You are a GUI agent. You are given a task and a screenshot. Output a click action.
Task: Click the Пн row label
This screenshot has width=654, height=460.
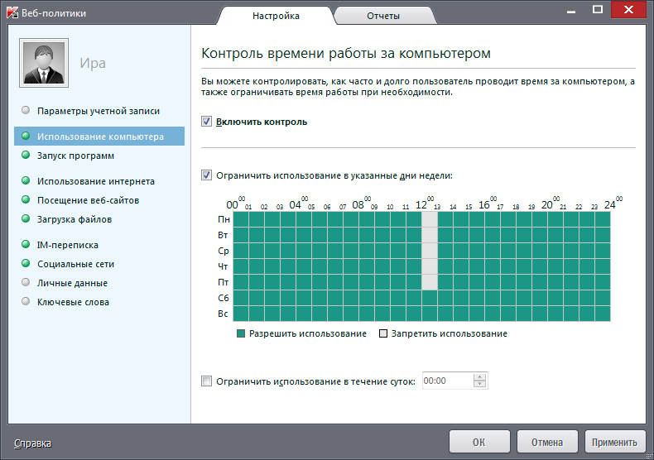224,219
